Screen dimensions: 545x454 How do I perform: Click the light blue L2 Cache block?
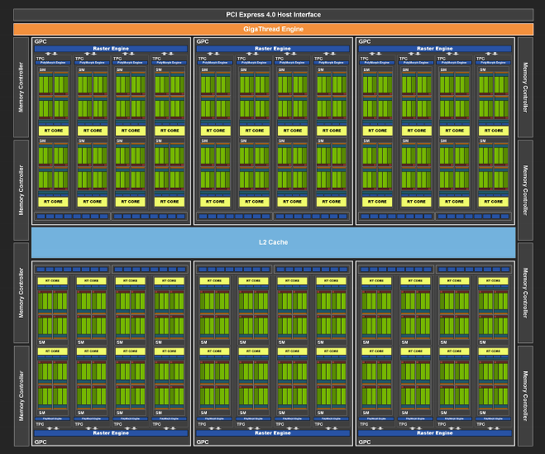(273, 242)
